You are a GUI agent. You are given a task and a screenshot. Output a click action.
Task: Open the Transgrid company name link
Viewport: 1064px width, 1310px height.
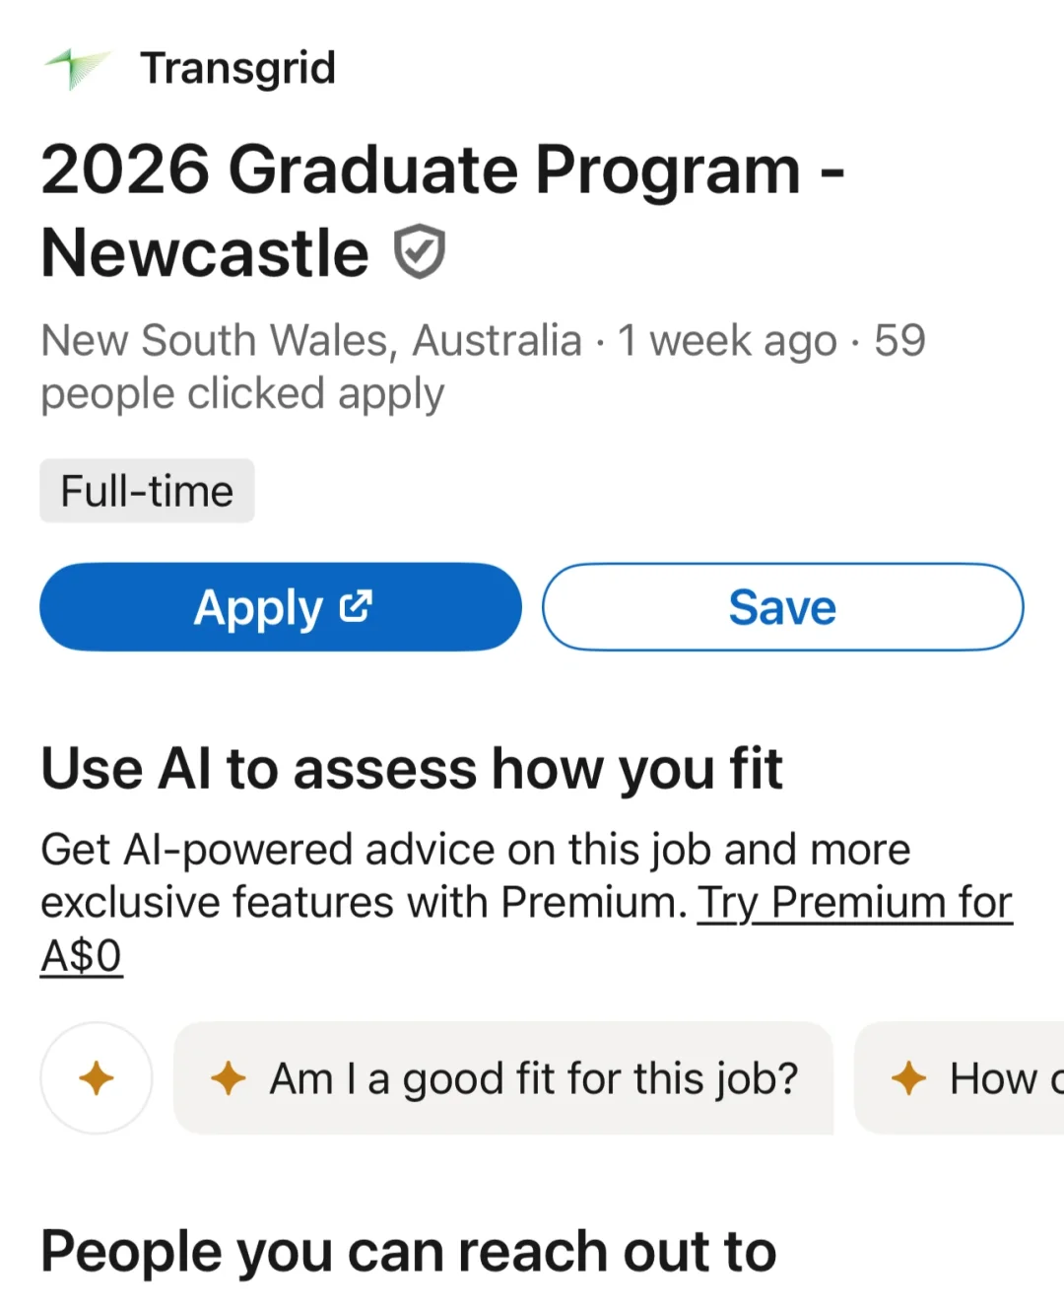(x=237, y=68)
